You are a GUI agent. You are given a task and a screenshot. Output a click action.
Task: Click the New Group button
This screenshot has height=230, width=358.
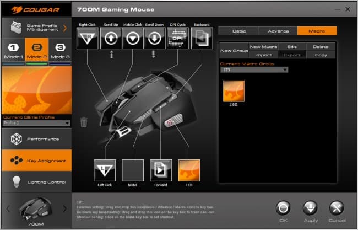click(x=234, y=51)
